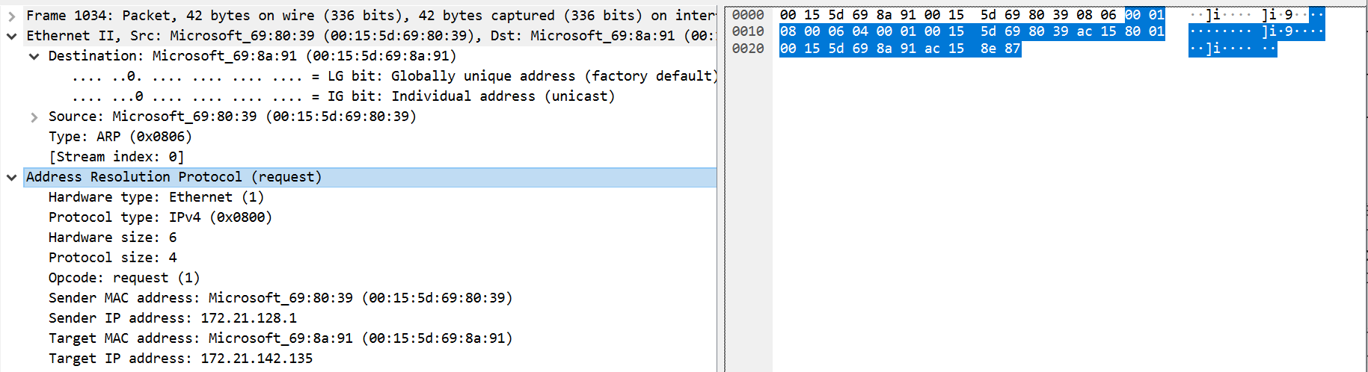Select the Protocol size: 4 field

tap(112, 258)
